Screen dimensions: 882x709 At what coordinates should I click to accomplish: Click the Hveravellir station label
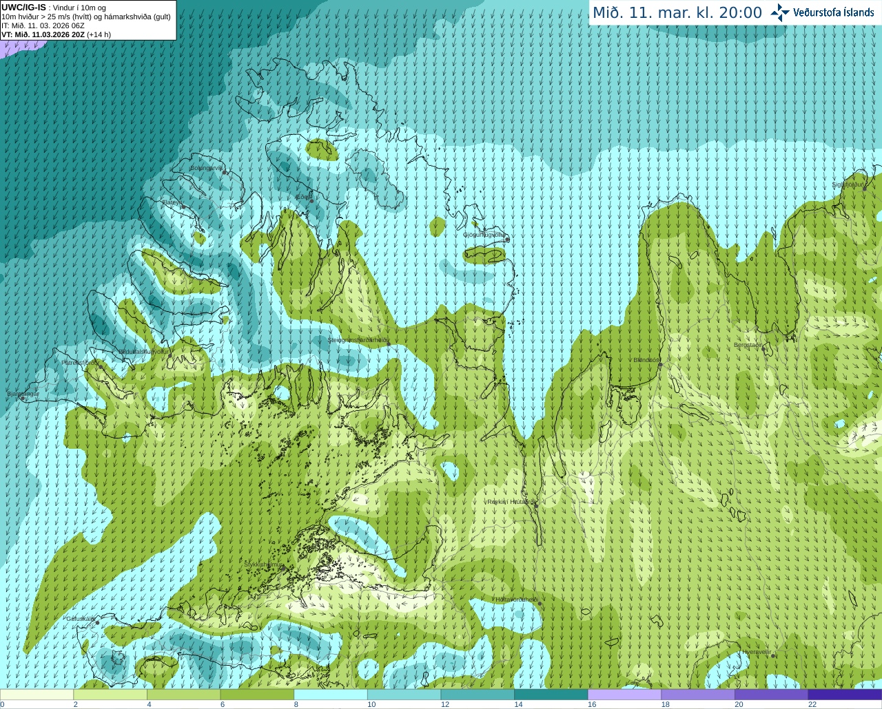coord(757,652)
